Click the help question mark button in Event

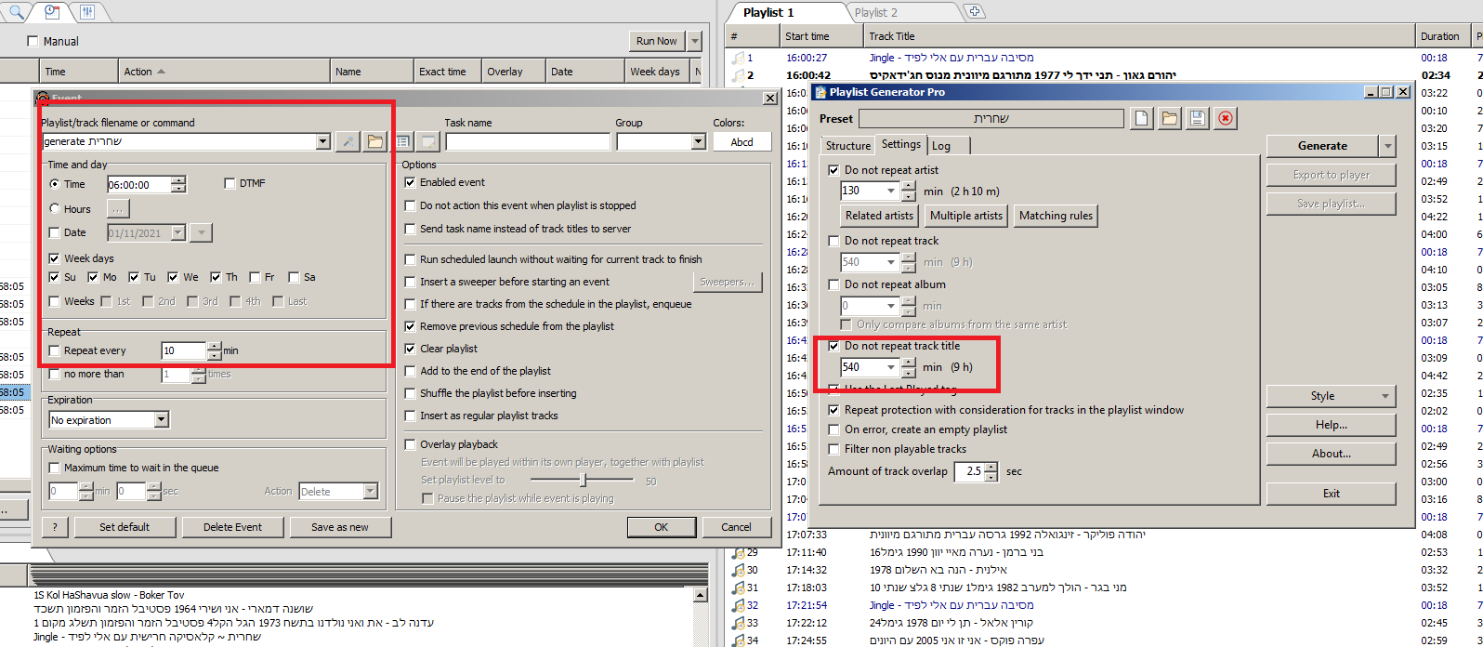(55, 527)
